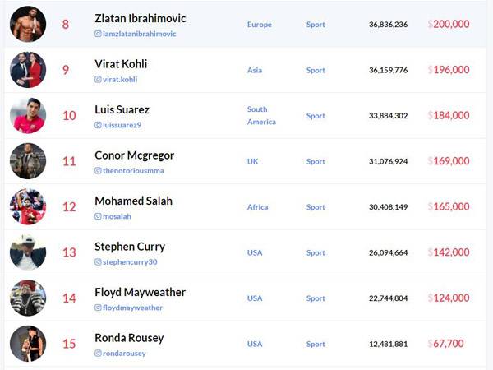This screenshot has height=370, width=493.
Task: Select Africa region in Salah's row
Action: click(x=258, y=207)
